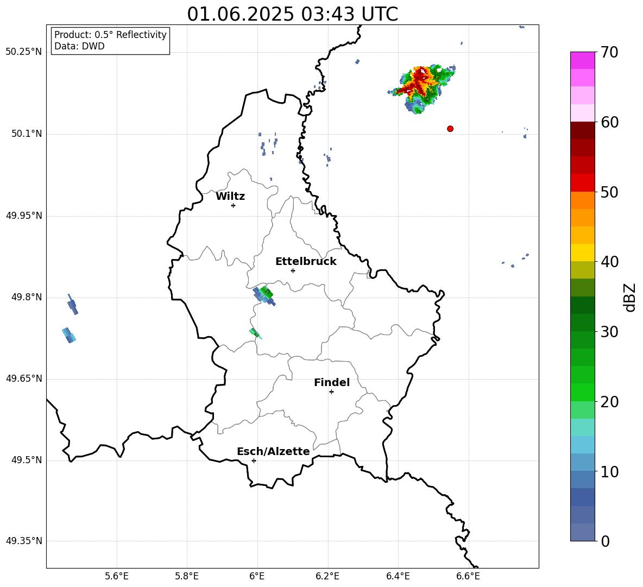Pick the bright green swatch just above 20 dBZ
Image resolution: width=643 pixels, height=587 pixels.
click(582, 392)
